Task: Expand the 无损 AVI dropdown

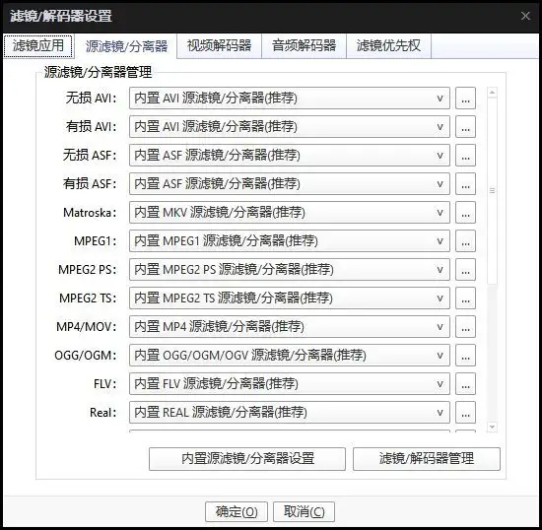Action: pyautogui.click(x=290, y=99)
